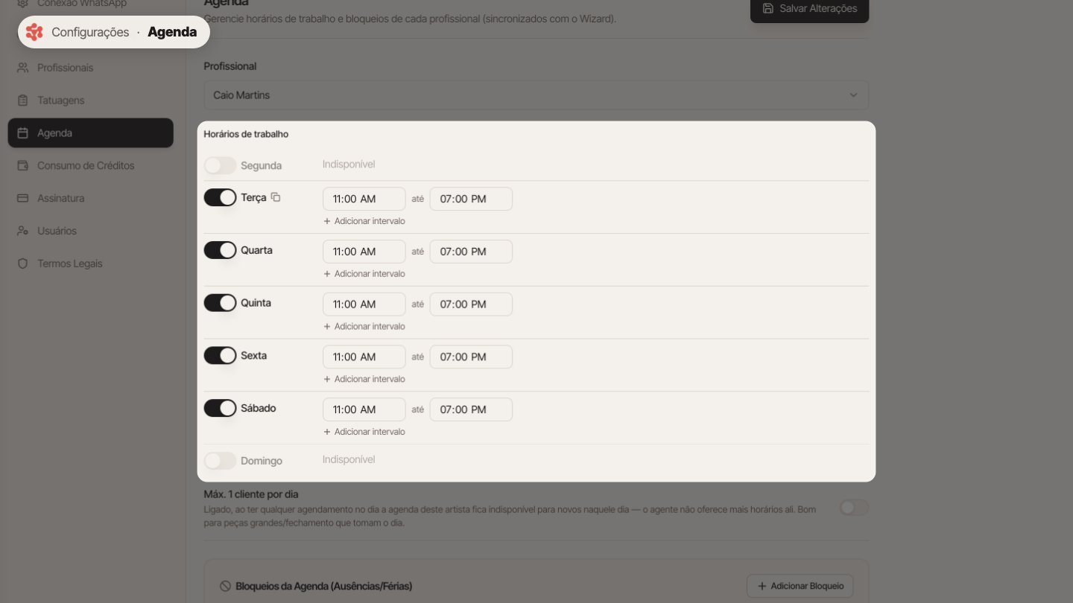Click the Terça end time field
Image resolution: width=1073 pixels, height=603 pixels.
coord(471,199)
